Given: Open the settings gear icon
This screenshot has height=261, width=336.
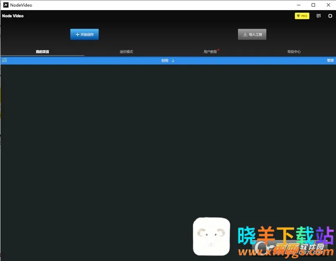Looking at the screenshot, I should pyautogui.click(x=330, y=16).
